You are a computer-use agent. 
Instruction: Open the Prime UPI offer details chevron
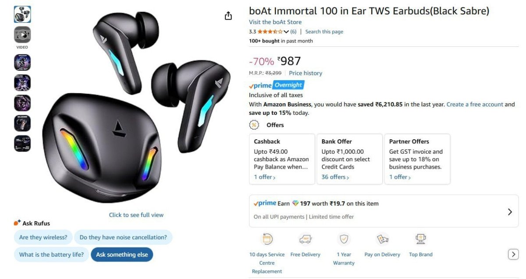click(x=510, y=212)
